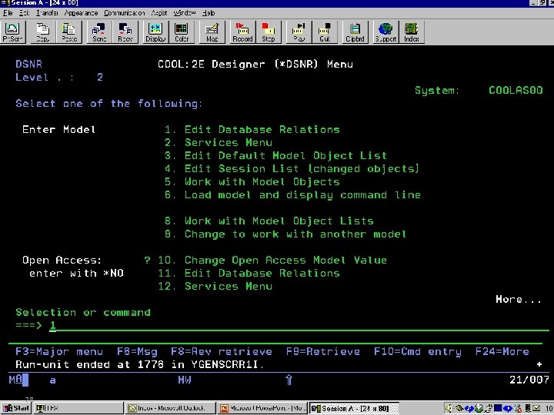Click the MW status indicator in status line
The image size is (554, 415).
(x=185, y=380)
